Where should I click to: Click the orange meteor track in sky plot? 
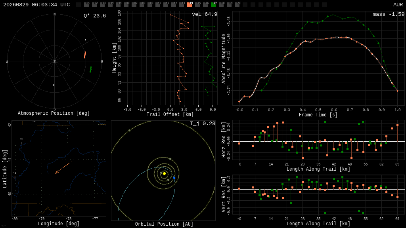pos(85,55)
